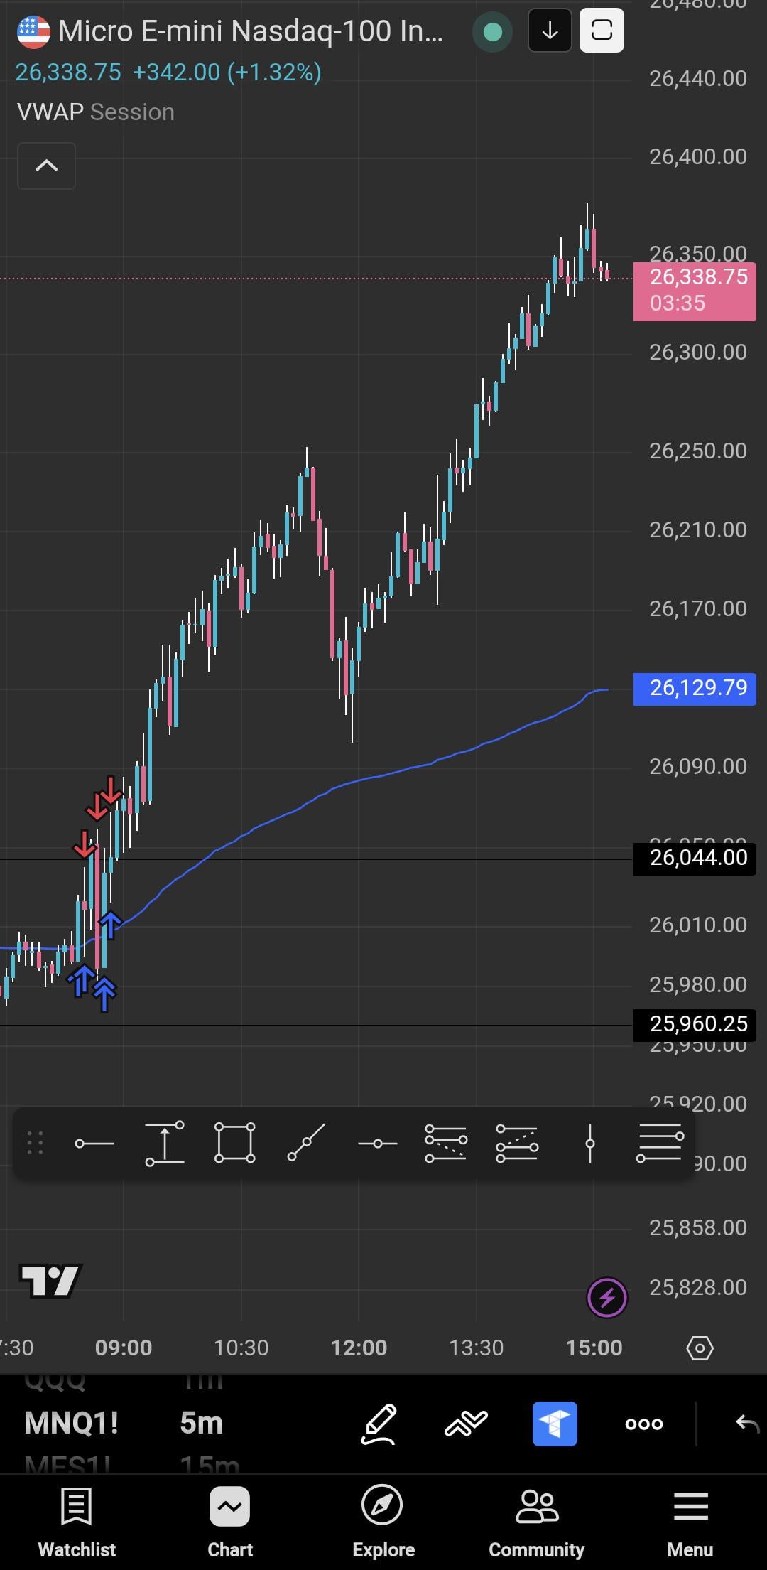This screenshot has width=767, height=1570.
Task: Select the trend line tool
Action: coord(306,1144)
